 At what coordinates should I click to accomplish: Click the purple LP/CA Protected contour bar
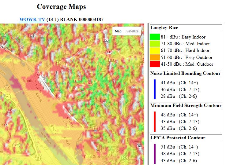pos(155,154)
